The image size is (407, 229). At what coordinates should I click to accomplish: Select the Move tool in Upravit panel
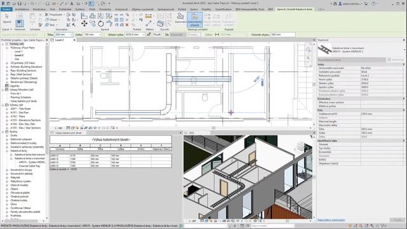pos(84,24)
